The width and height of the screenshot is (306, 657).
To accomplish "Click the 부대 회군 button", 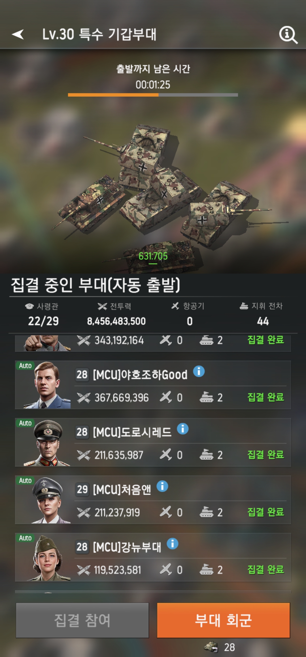I will pos(224,620).
